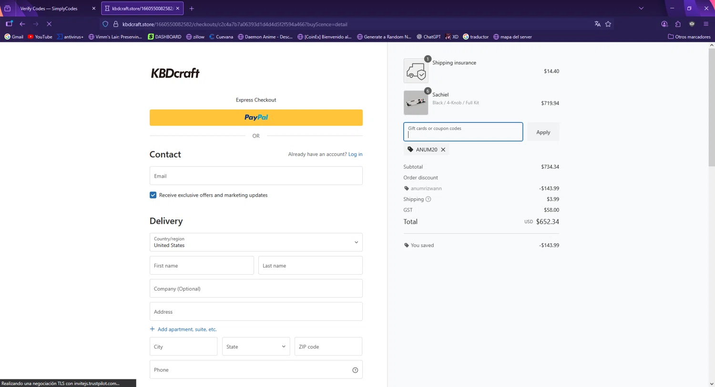The width and height of the screenshot is (715, 387).
Task: Click the phone field help icon
Action: 355,370
